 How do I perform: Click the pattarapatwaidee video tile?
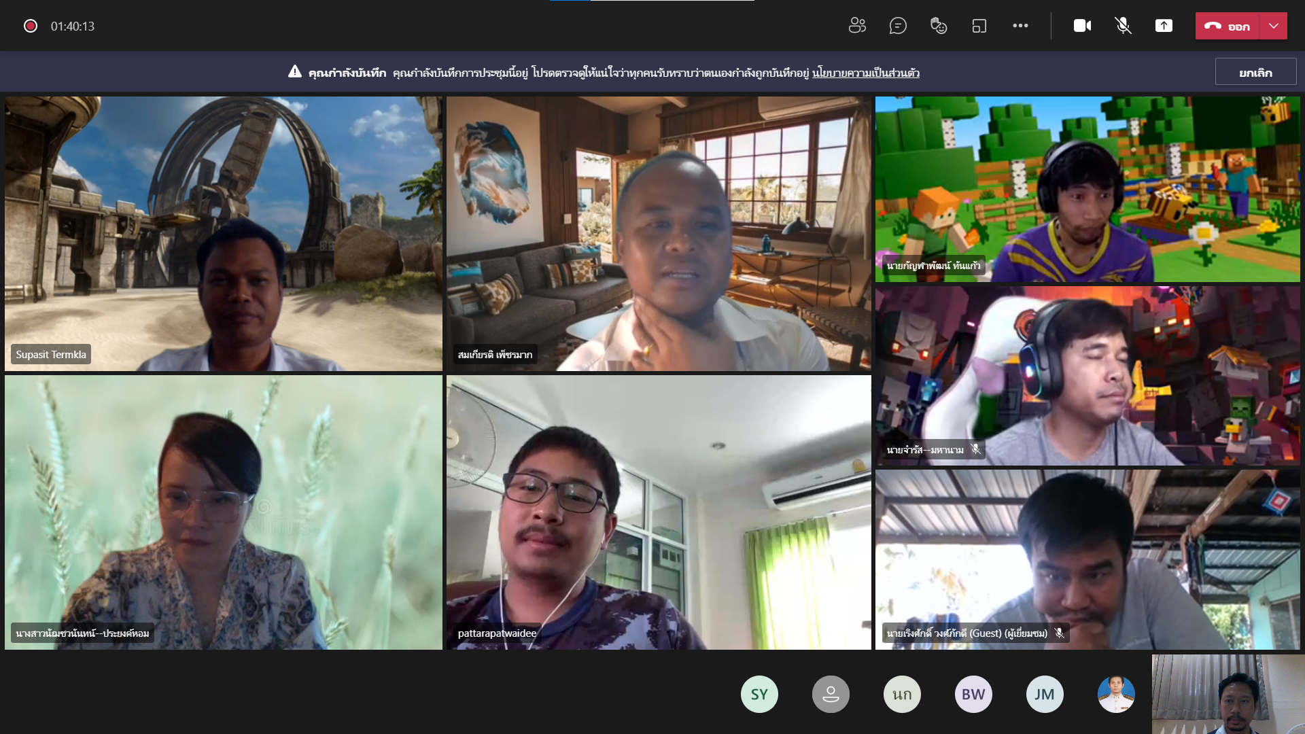pyautogui.click(x=659, y=512)
